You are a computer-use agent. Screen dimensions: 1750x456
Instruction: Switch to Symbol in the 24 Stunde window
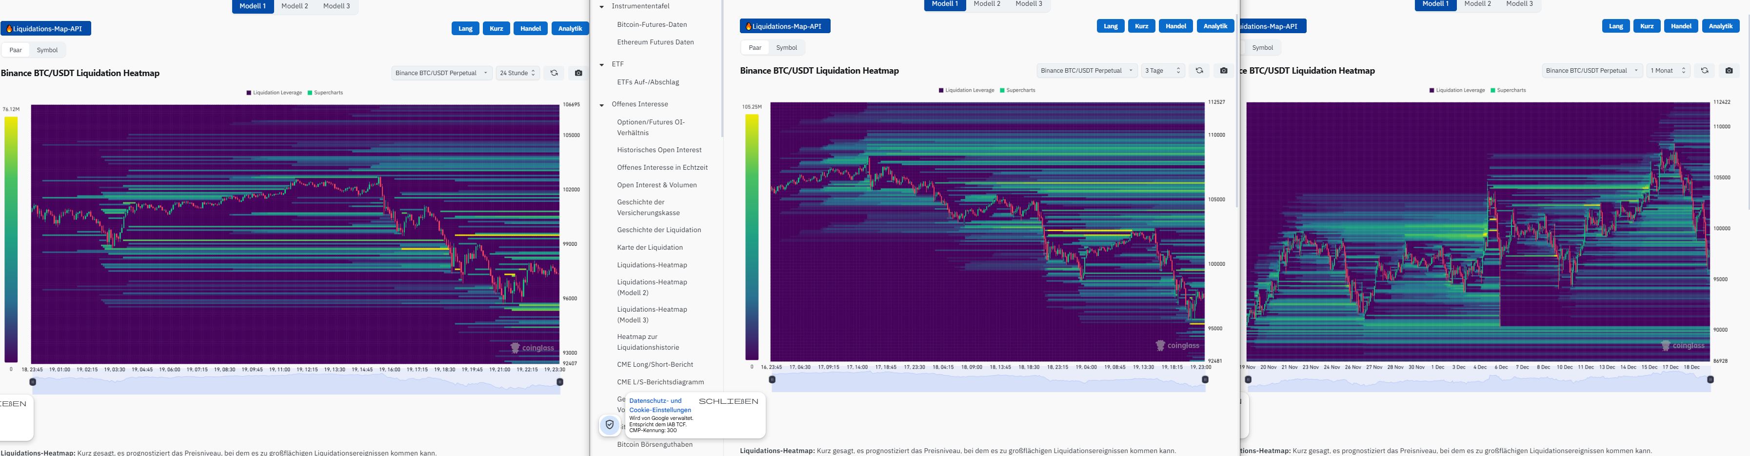(47, 50)
